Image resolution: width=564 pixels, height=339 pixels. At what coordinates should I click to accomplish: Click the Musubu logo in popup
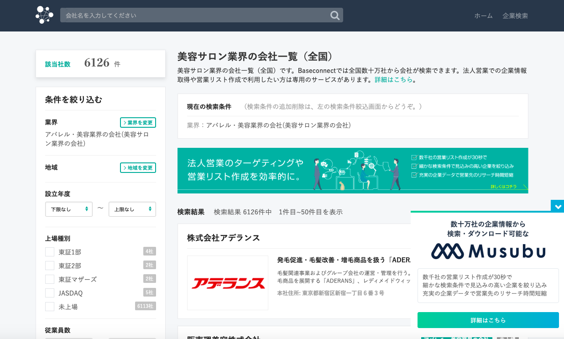488,251
